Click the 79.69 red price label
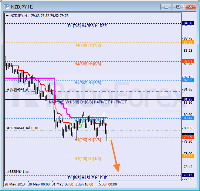Image resolution: width=200 pixels, height=191 pixels. [x=188, y=137]
